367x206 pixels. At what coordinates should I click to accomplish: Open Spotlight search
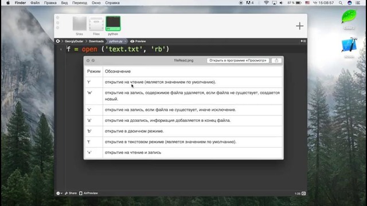(341, 3)
